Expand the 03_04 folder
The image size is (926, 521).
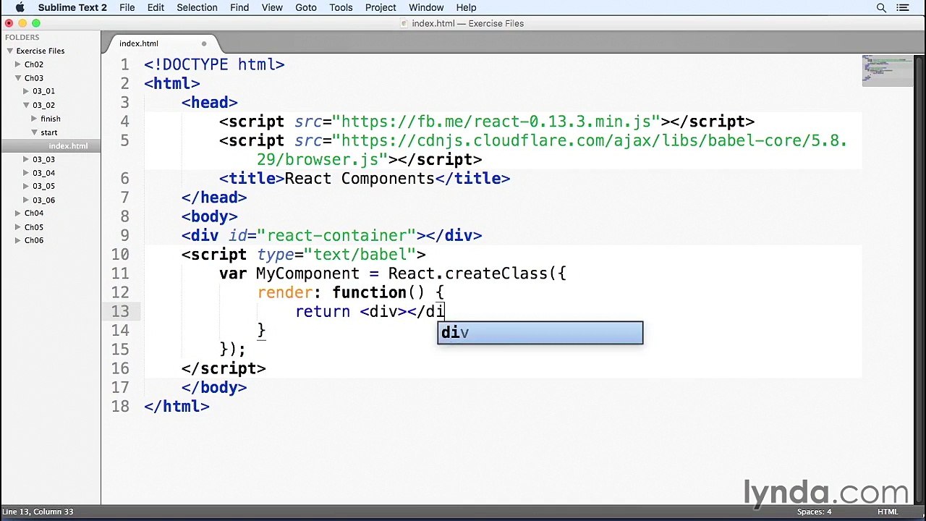(x=26, y=173)
